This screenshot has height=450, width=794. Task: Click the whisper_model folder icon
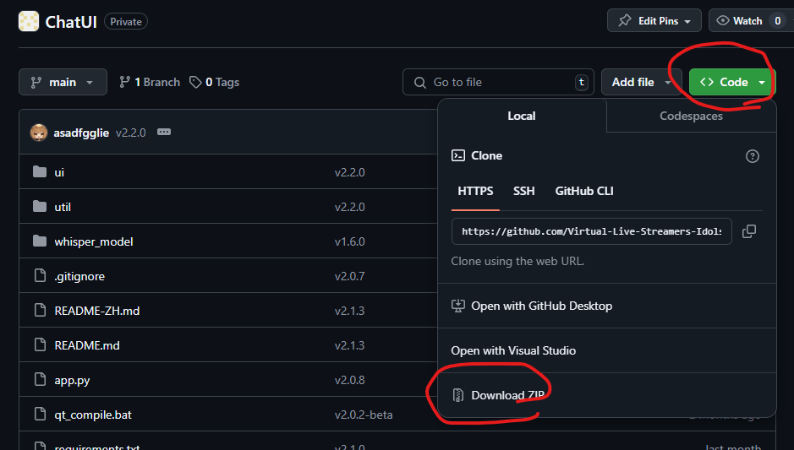(x=40, y=241)
